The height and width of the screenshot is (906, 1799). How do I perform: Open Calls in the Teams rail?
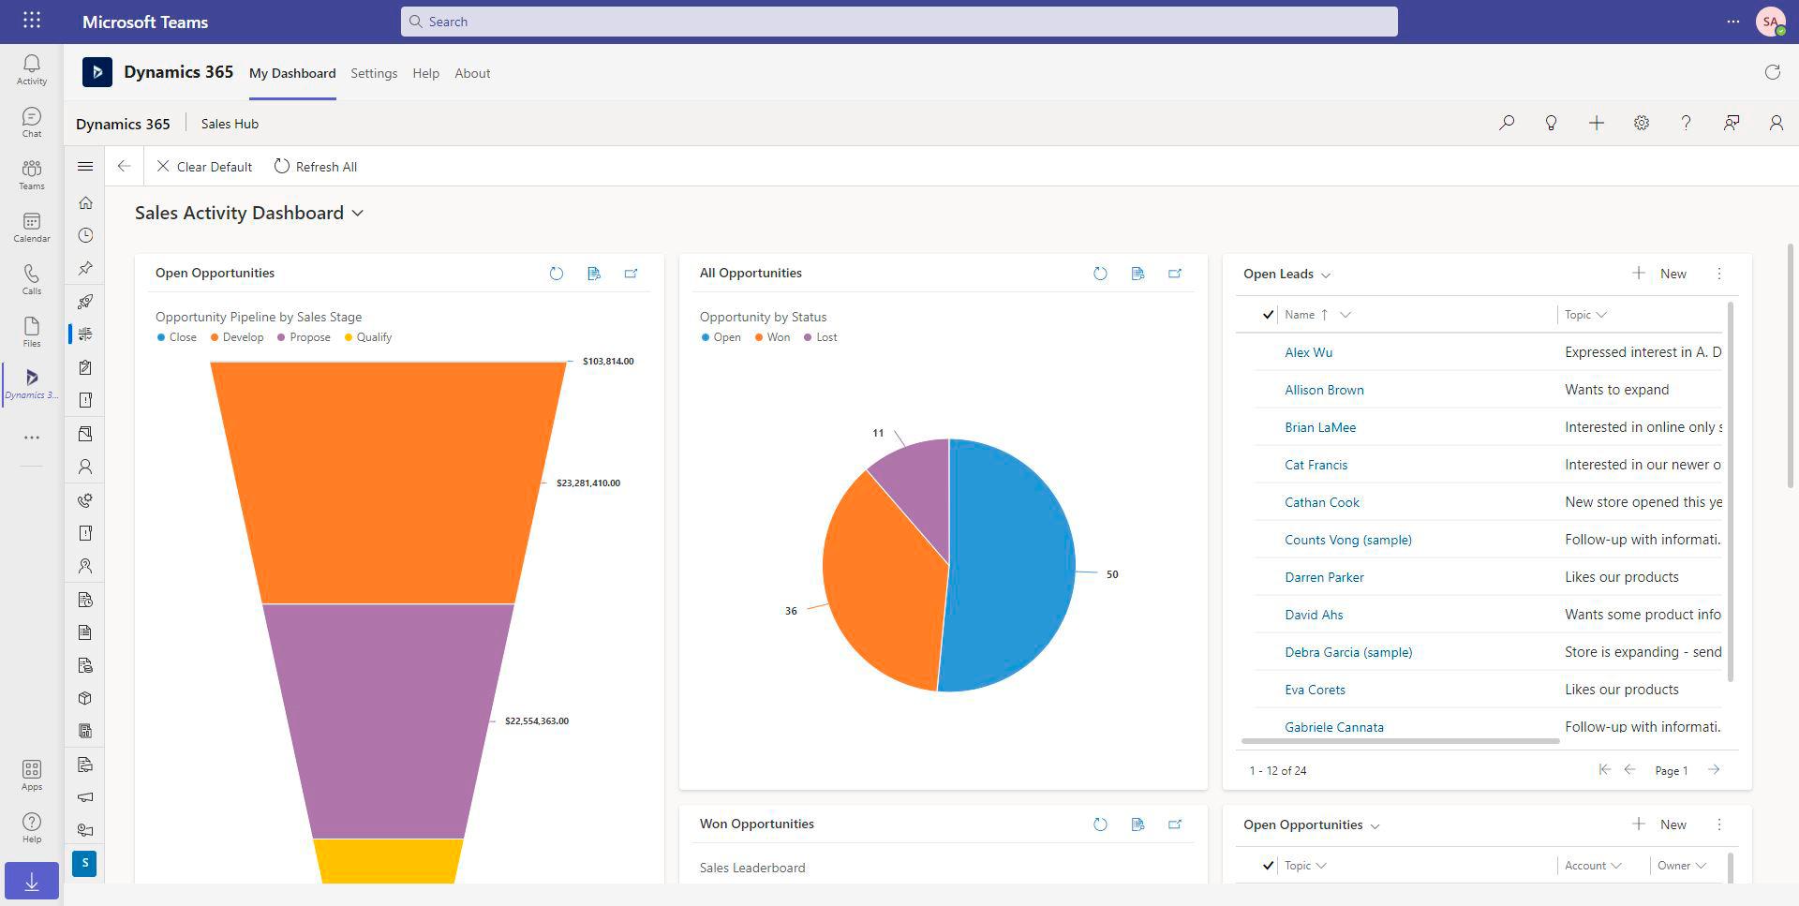[31, 279]
